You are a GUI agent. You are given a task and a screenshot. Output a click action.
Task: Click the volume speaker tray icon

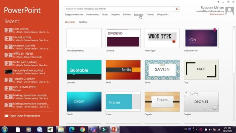click(x=210, y=130)
